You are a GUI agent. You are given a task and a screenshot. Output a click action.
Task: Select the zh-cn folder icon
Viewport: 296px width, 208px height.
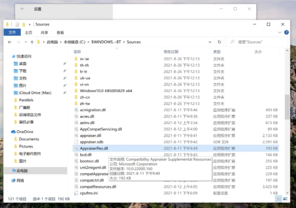coord(76,97)
